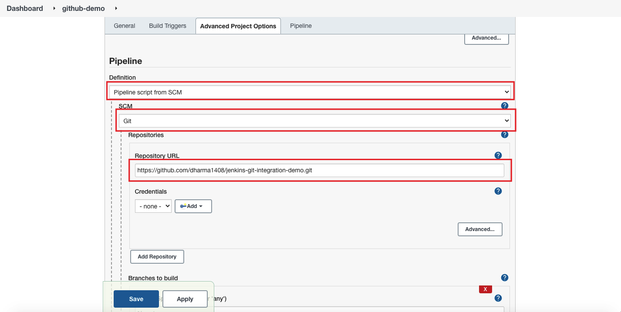
Task: Click the Save button
Action: pos(136,299)
